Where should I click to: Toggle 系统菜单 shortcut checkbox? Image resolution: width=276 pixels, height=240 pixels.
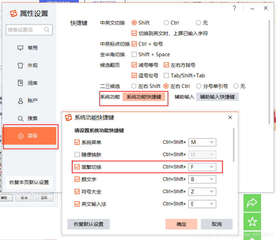click(77, 142)
